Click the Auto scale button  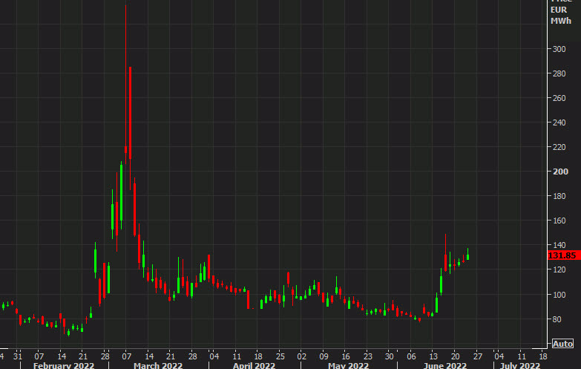562,344
